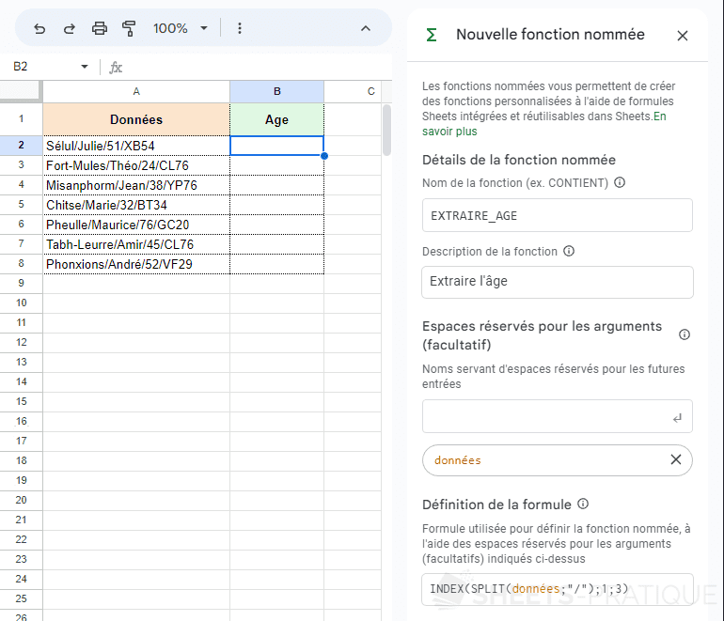The width and height of the screenshot is (724, 621).
Task: Select row 2 header
Action: click(x=22, y=146)
